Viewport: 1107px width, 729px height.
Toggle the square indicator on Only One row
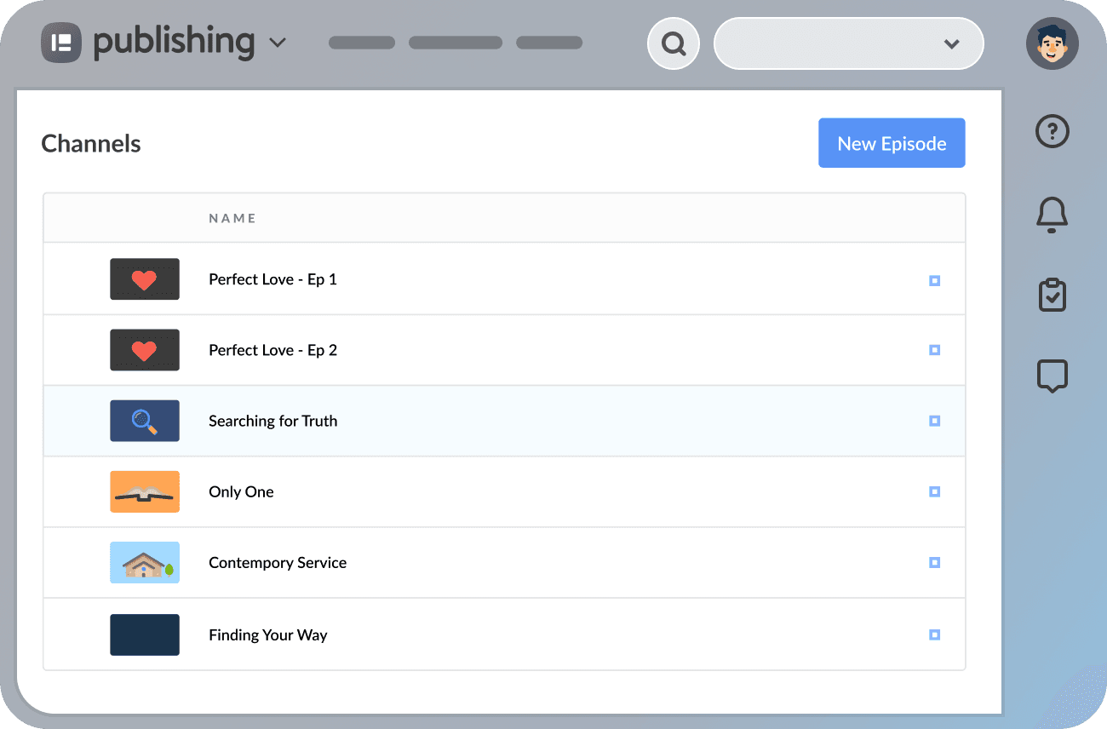tap(935, 491)
